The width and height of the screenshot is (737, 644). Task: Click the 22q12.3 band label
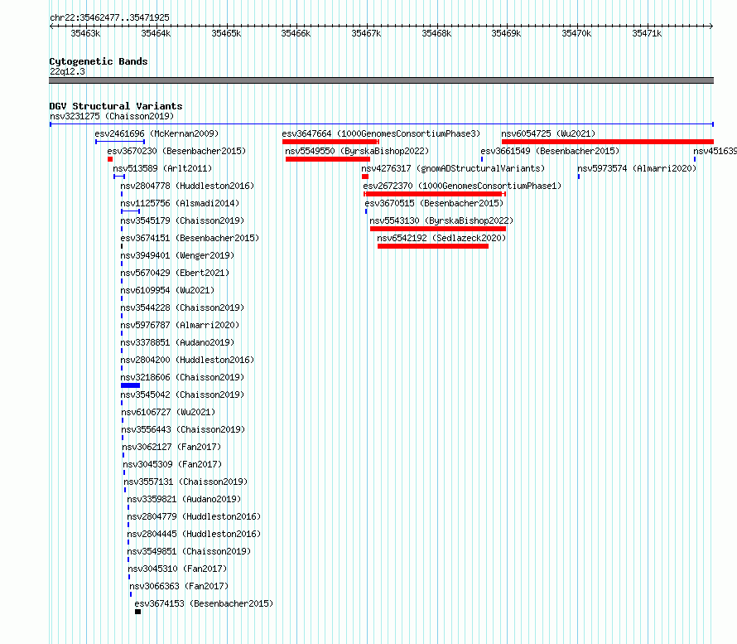[68, 71]
